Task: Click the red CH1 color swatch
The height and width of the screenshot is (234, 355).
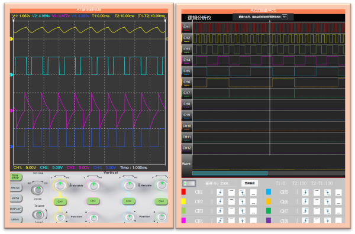Action: point(183,192)
